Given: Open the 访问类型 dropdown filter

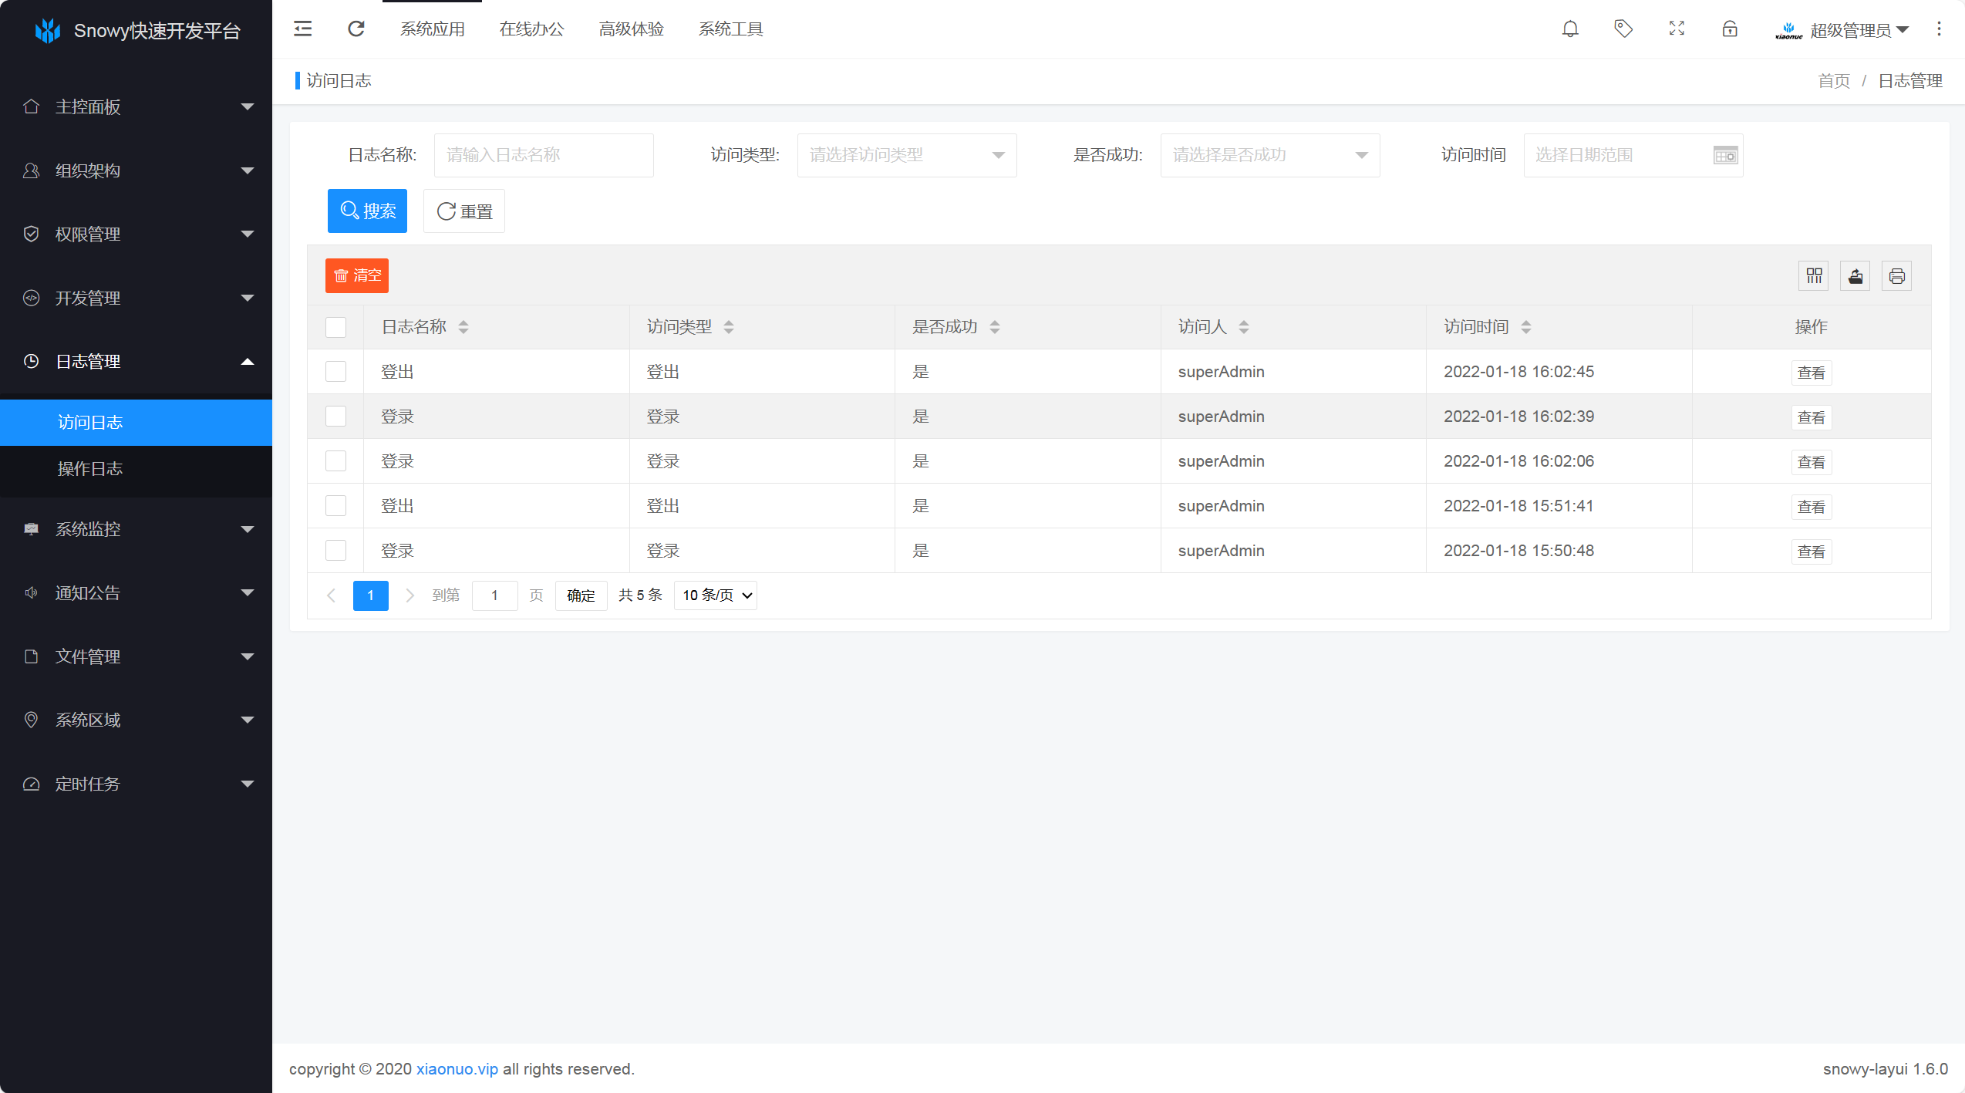Looking at the screenshot, I should [x=906, y=155].
